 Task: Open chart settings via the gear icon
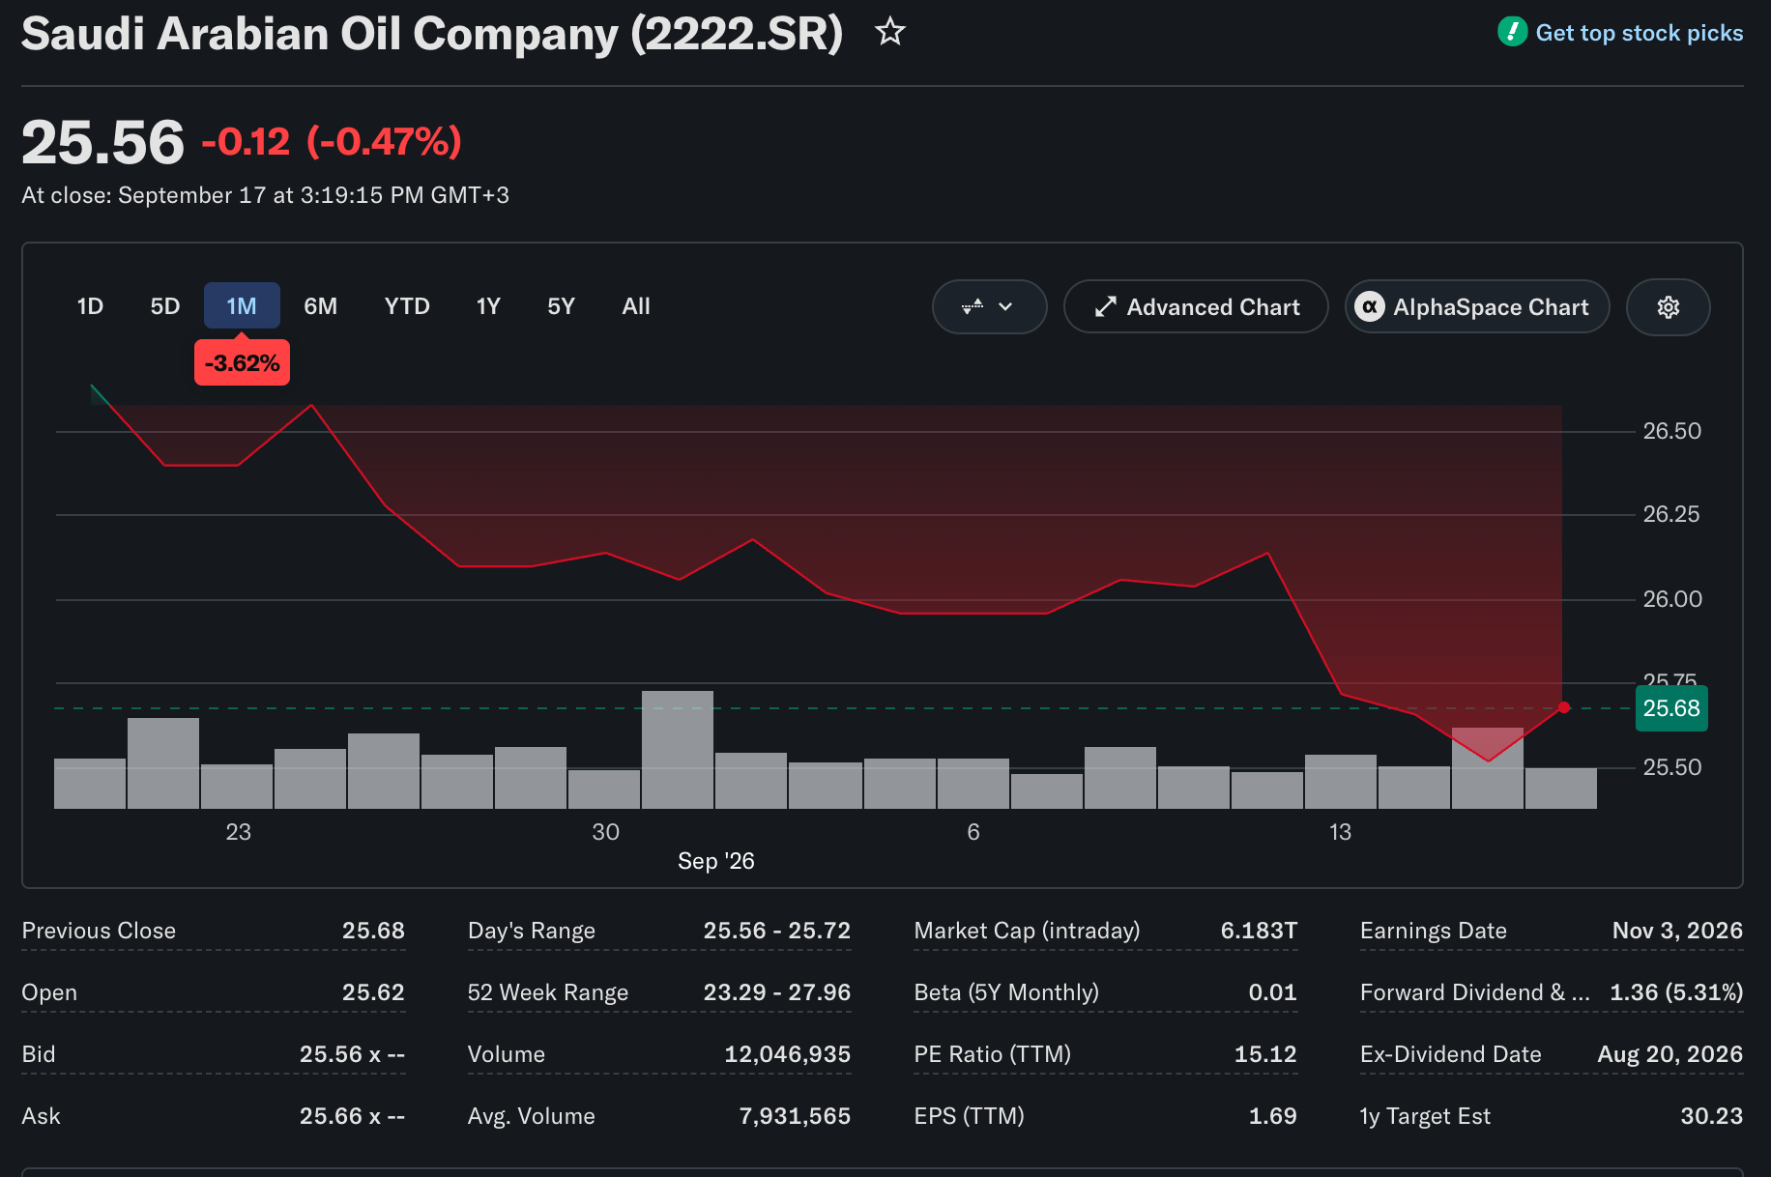pyautogui.click(x=1668, y=307)
